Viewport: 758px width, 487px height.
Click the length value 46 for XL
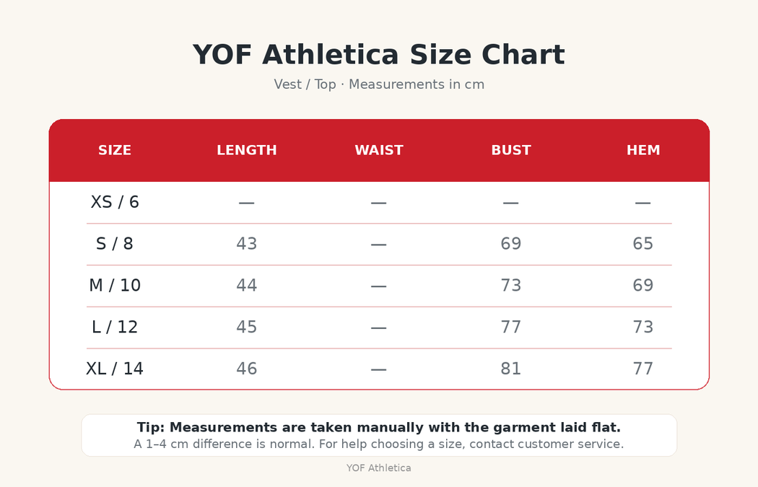(x=247, y=369)
